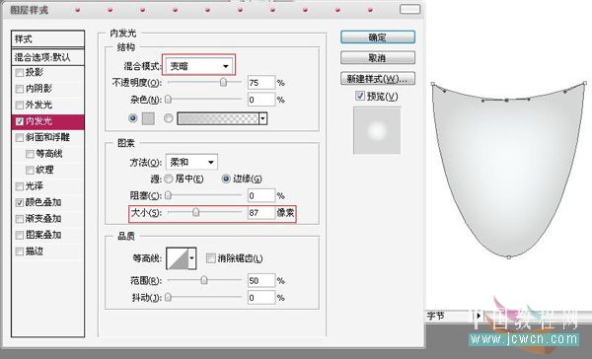Screen dimensions: 592x359
Task: Select the solid color radio button
Action: coord(132,118)
